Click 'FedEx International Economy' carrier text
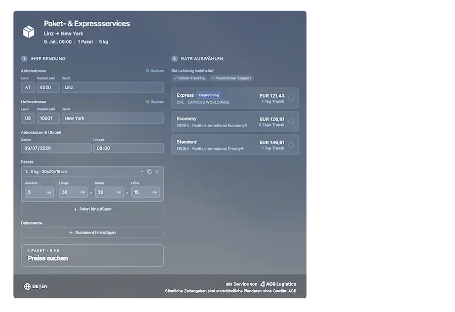Image resolution: width=455 pixels, height=312 pixels. point(220,126)
